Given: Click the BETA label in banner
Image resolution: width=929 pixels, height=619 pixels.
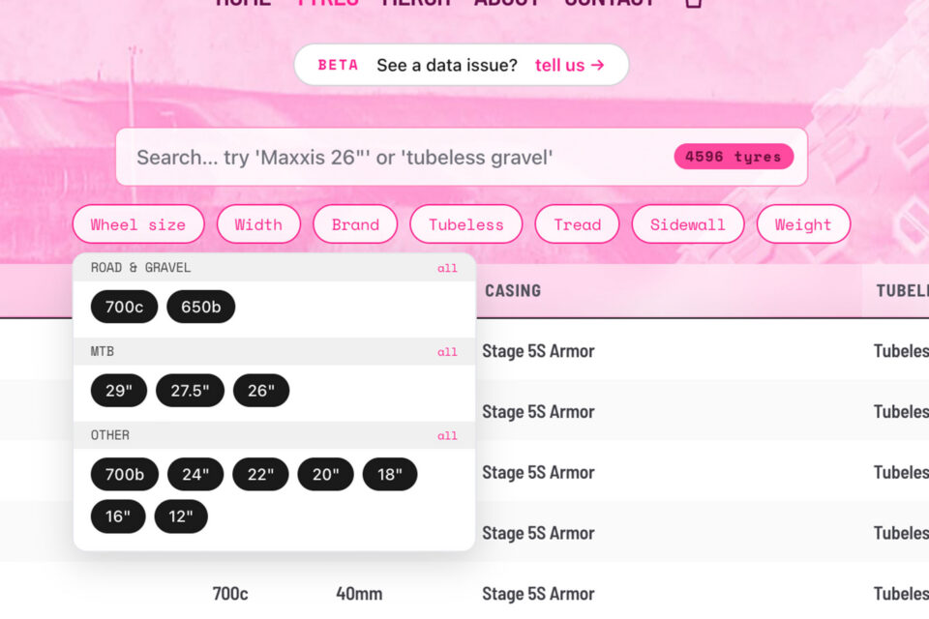Looking at the screenshot, I should point(338,65).
